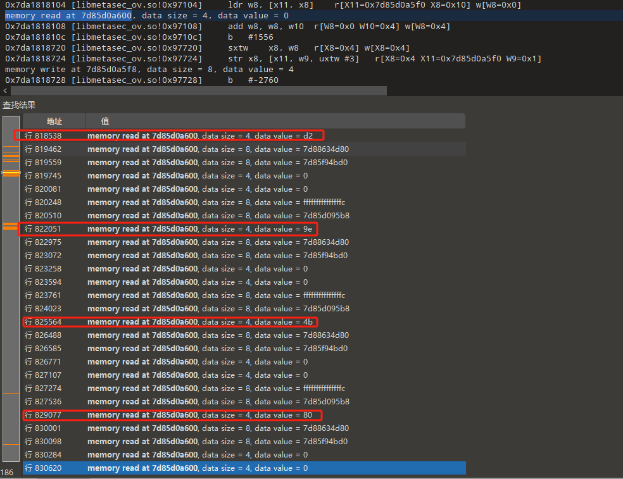The width and height of the screenshot is (623, 479).
Task: Click the horizontal scrollbar left arrow
Action: click(x=6, y=91)
